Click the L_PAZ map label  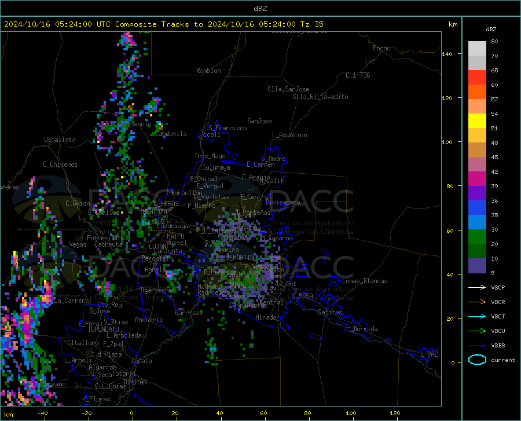429,354
